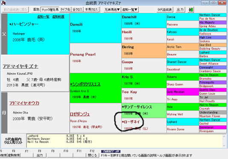The image size is (228, 159).
Task: Select the Arctic Tern cell
Action: click(183, 47)
